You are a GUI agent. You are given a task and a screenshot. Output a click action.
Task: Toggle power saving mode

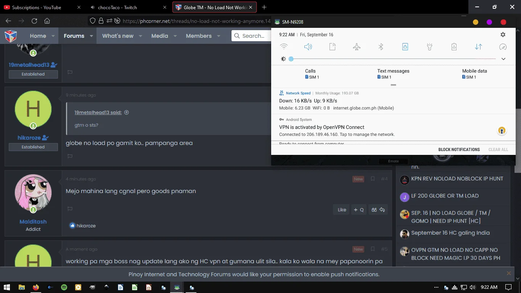tap(454, 47)
